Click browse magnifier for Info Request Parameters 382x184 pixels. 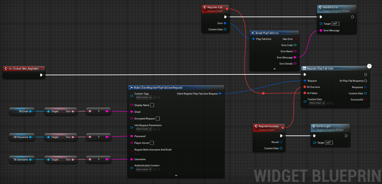[159, 129]
